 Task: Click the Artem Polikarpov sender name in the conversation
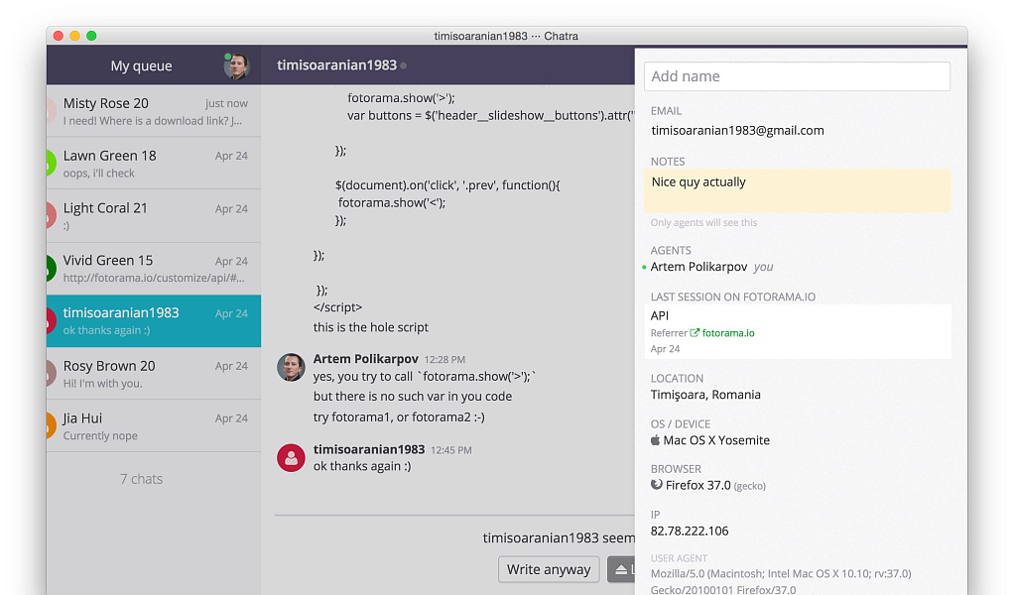365,359
